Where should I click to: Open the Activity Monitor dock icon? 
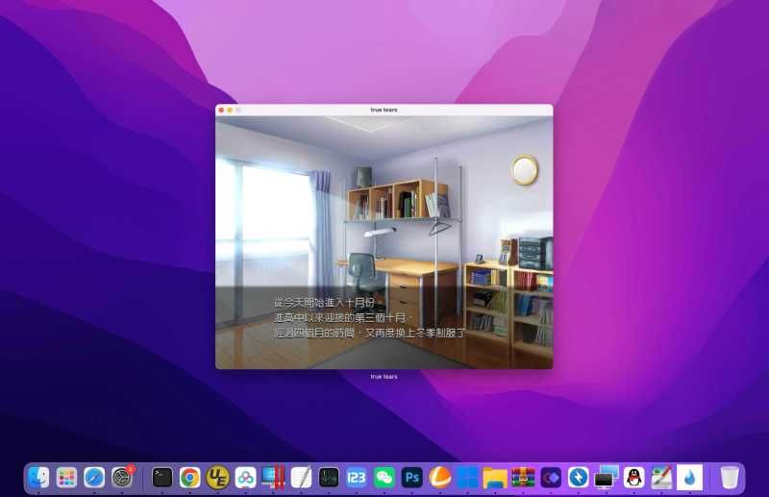(x=329, y=478)
